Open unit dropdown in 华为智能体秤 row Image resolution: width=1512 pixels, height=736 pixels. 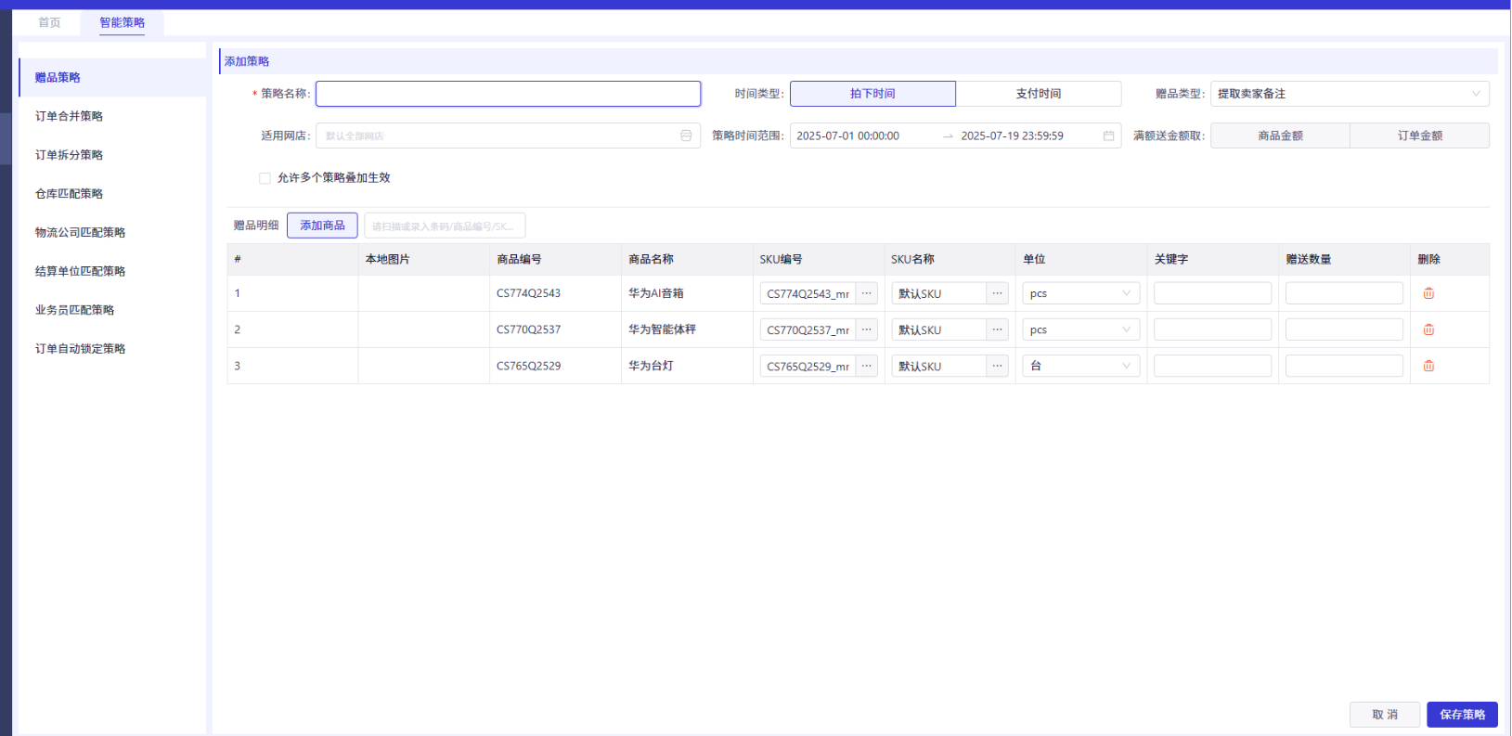(x=1080, y=329)
